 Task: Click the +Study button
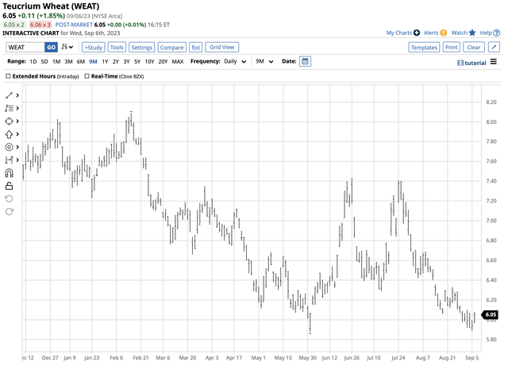pyautogui.click(x=94, y=48)
